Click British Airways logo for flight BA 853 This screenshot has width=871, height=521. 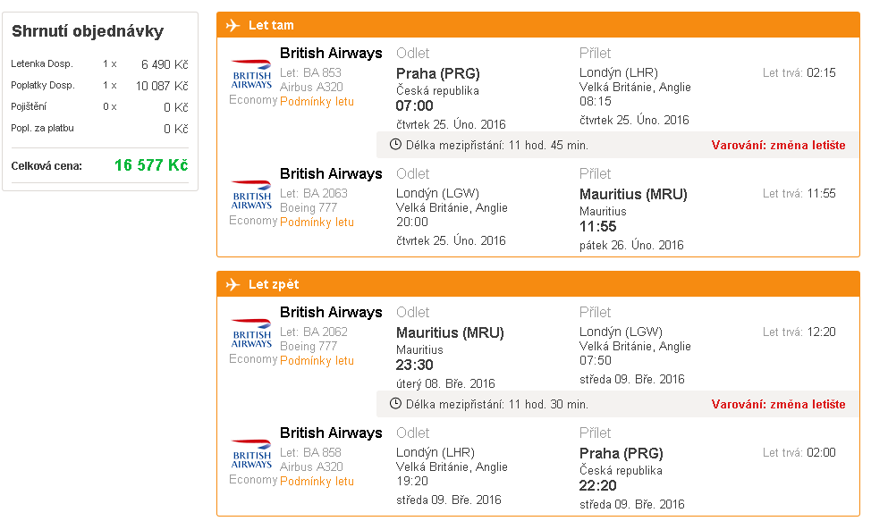[x=251, y=74]
